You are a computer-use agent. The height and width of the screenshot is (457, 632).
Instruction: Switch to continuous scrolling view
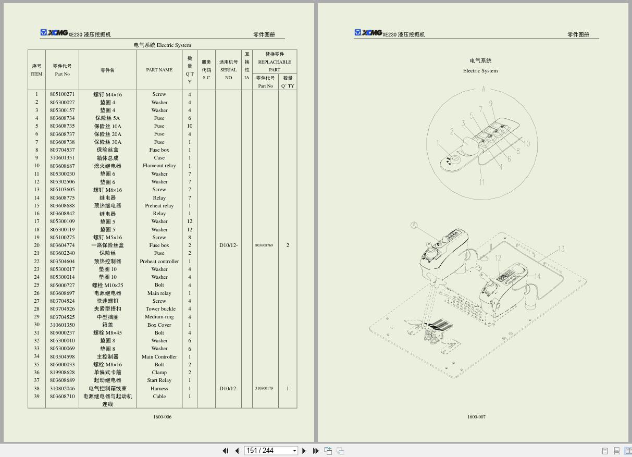[617, 451]
